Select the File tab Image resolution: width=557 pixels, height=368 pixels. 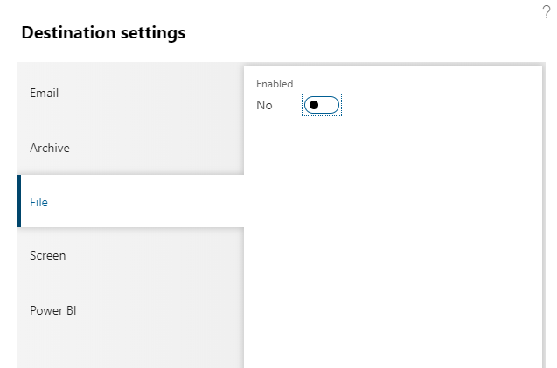(x=38, y=202)
